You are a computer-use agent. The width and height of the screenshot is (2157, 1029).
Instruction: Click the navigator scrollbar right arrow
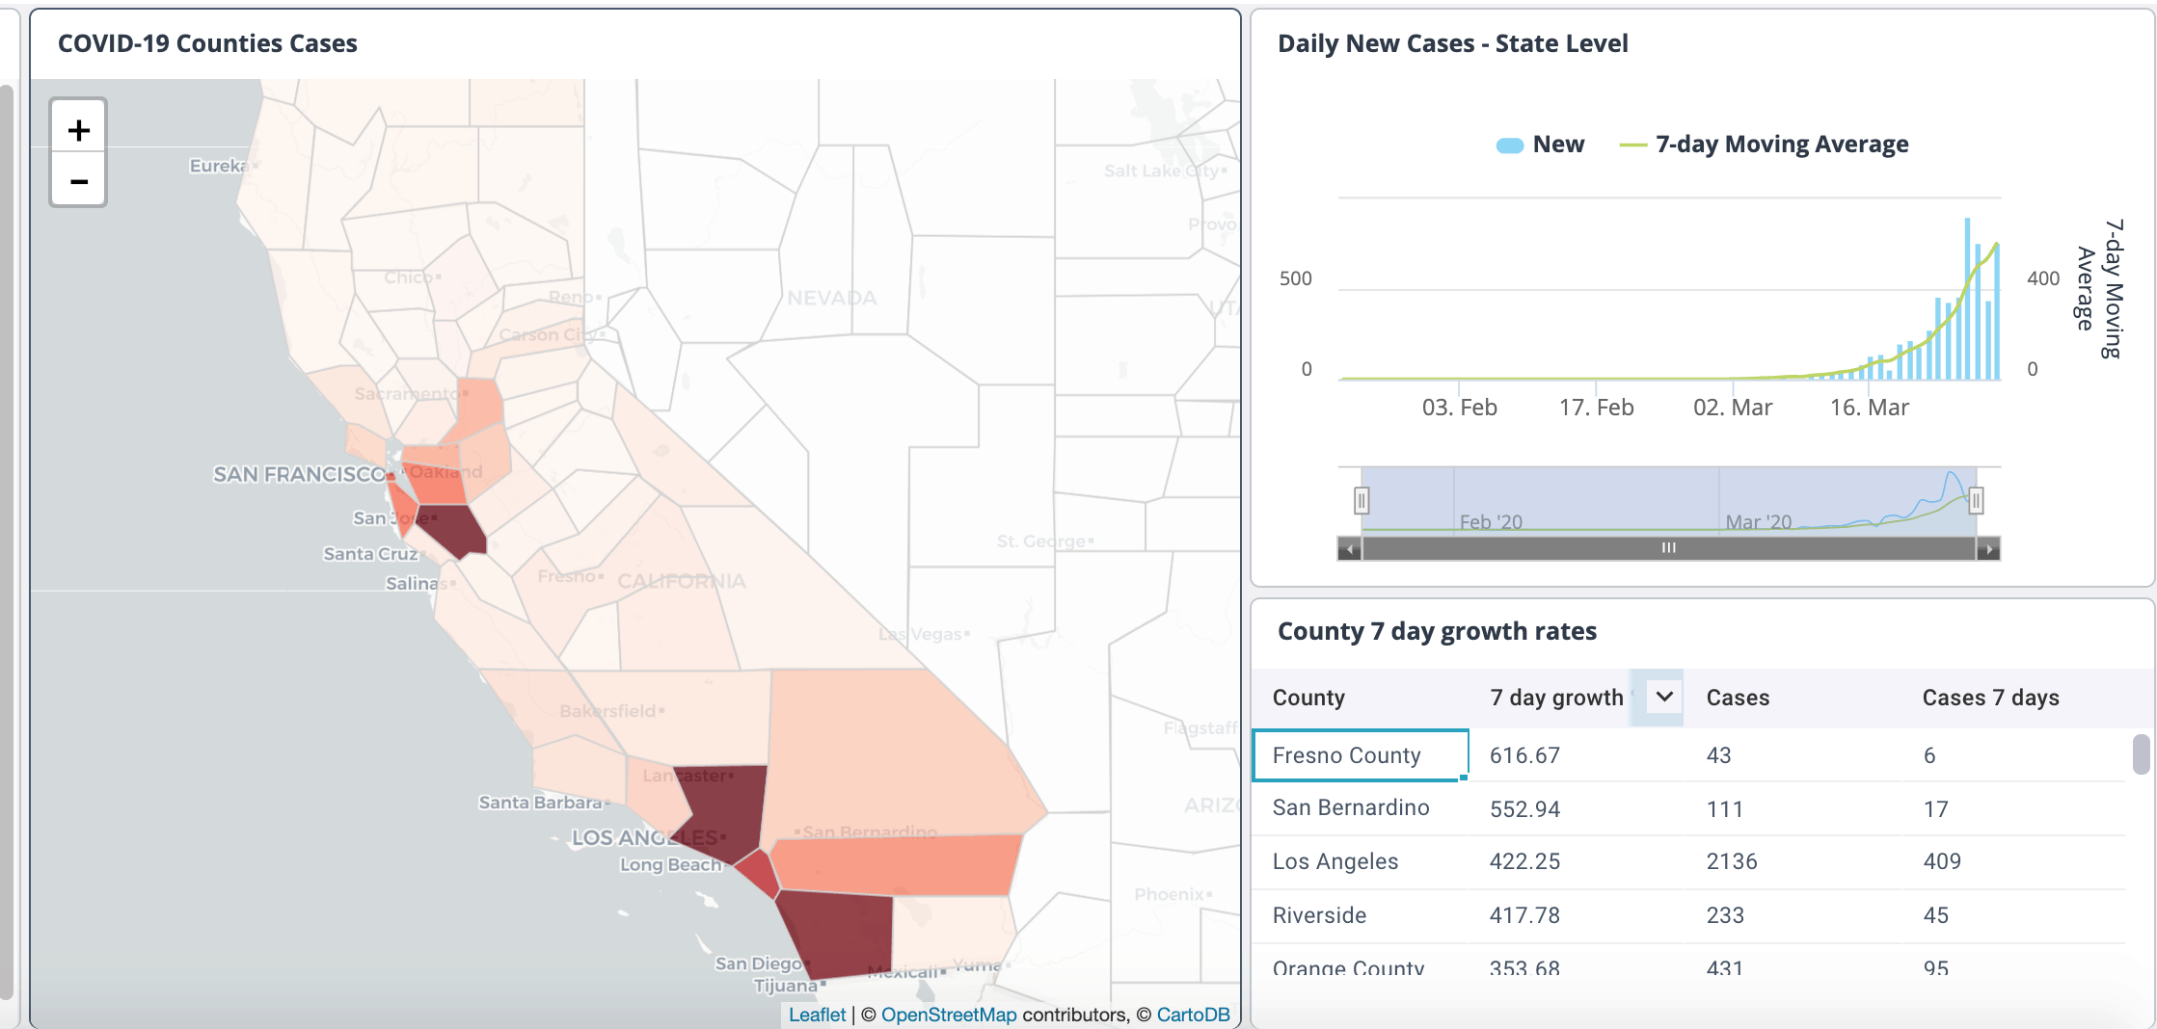click(1988, 549)
